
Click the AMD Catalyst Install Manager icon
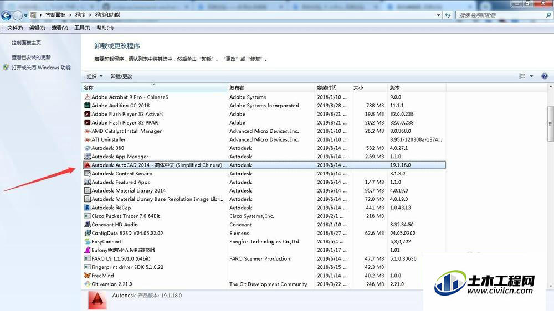click(x=88, y=131)
